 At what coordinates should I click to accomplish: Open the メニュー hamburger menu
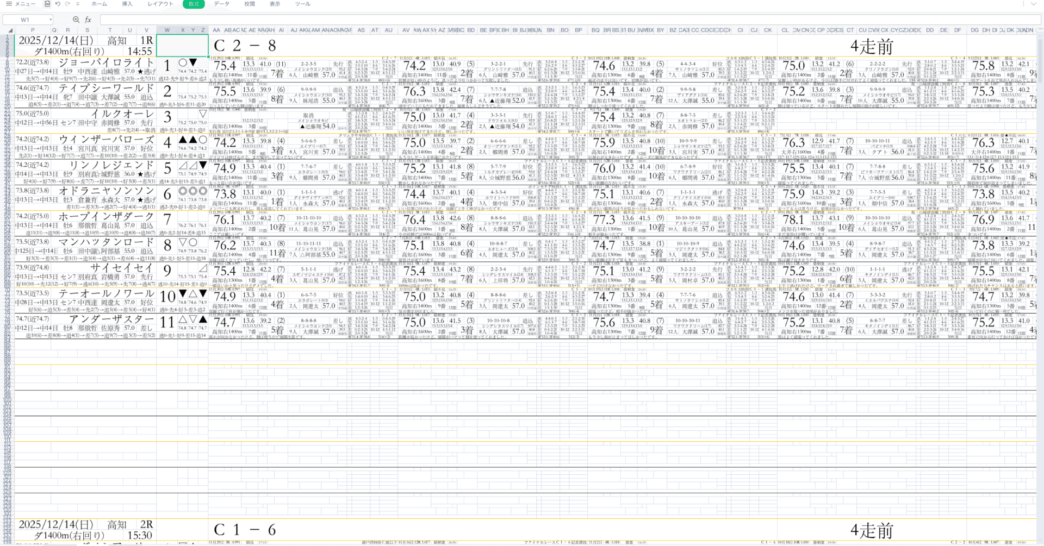point(21,4)
